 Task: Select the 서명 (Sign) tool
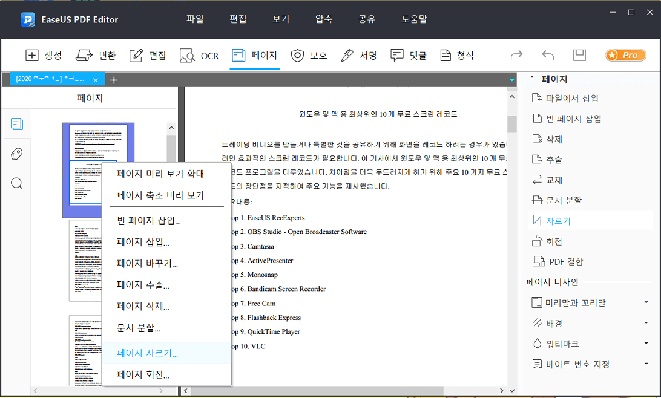(357, 55)
